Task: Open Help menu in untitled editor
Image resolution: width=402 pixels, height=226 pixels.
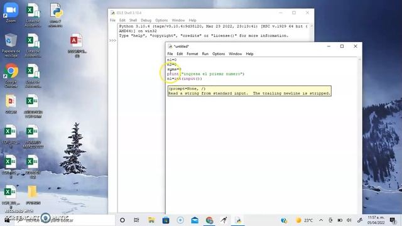Action: [249, 54]
